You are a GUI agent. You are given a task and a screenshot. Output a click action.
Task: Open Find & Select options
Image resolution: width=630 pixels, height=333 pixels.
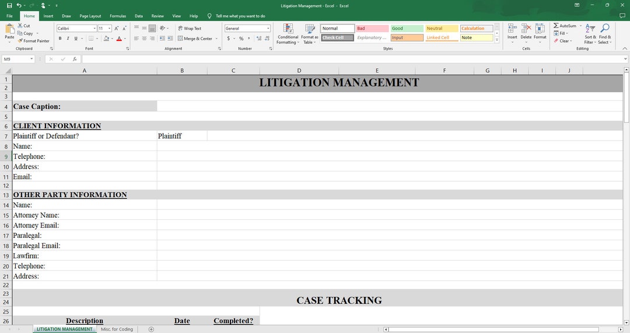point(604,34)
